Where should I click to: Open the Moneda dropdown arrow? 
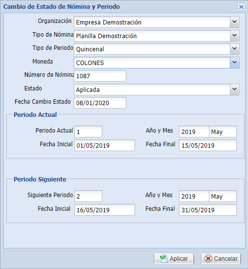234,63
